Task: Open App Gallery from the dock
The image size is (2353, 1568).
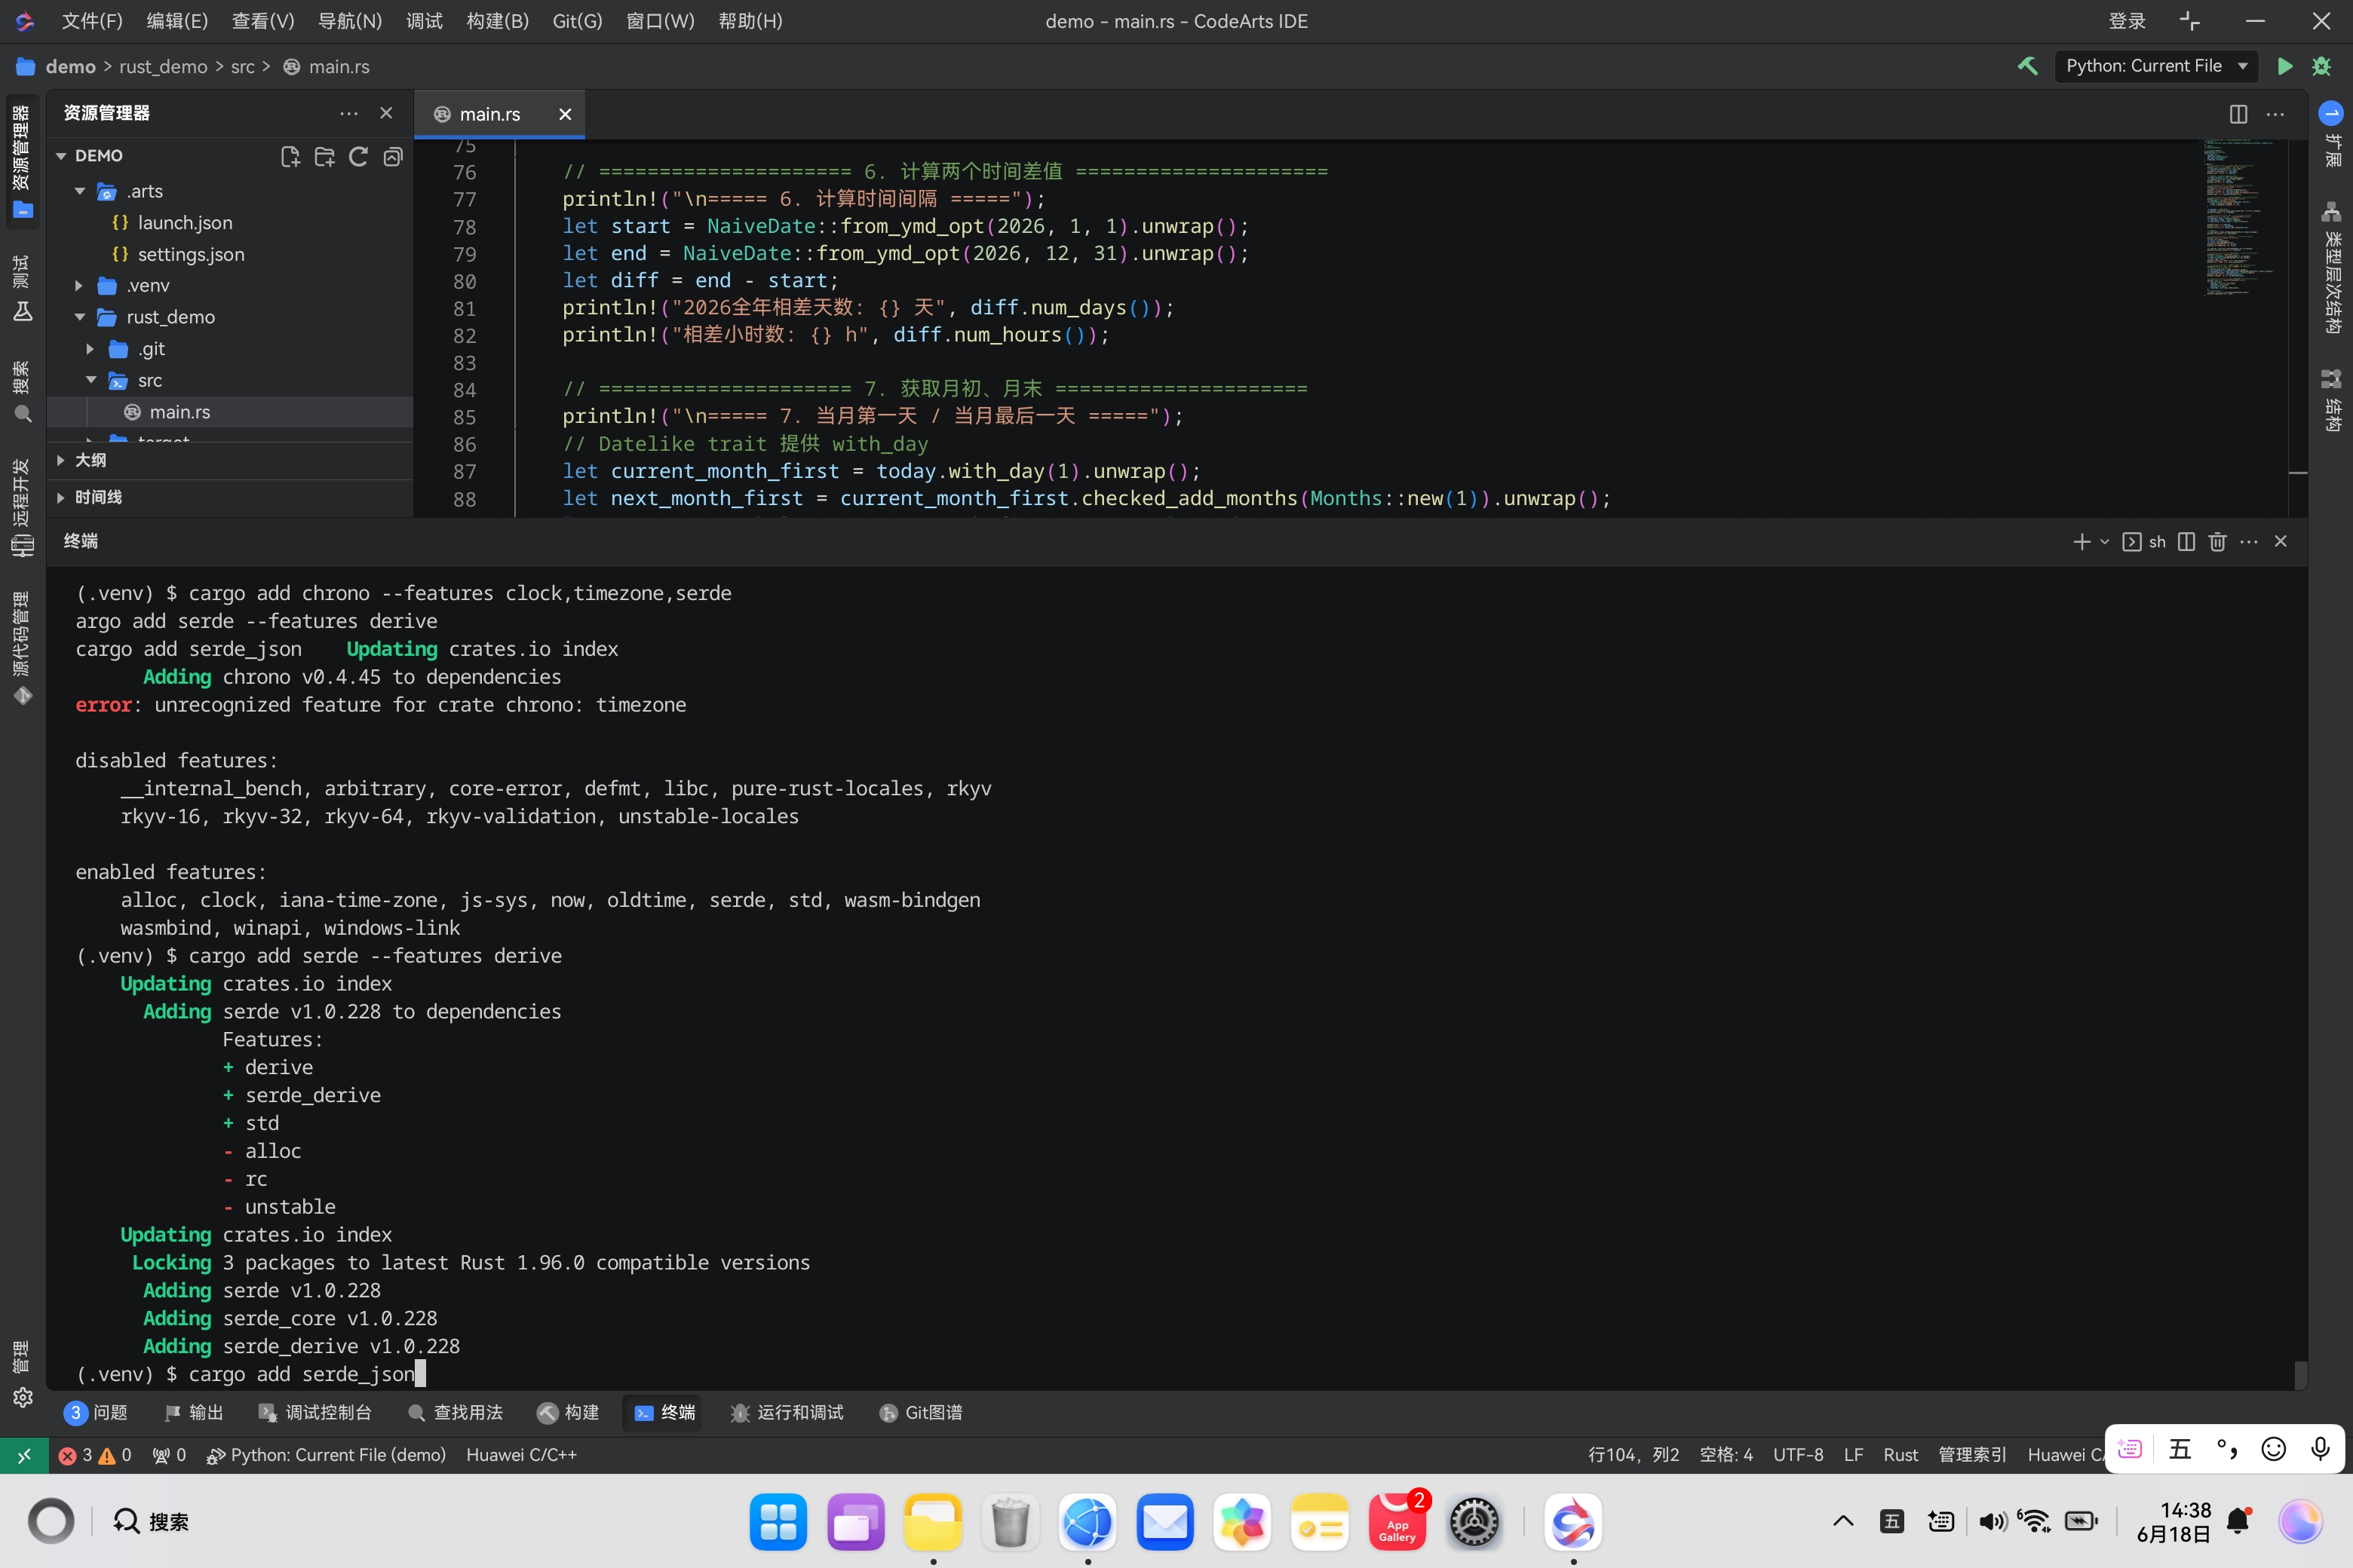Action: coord(1397,1522)
